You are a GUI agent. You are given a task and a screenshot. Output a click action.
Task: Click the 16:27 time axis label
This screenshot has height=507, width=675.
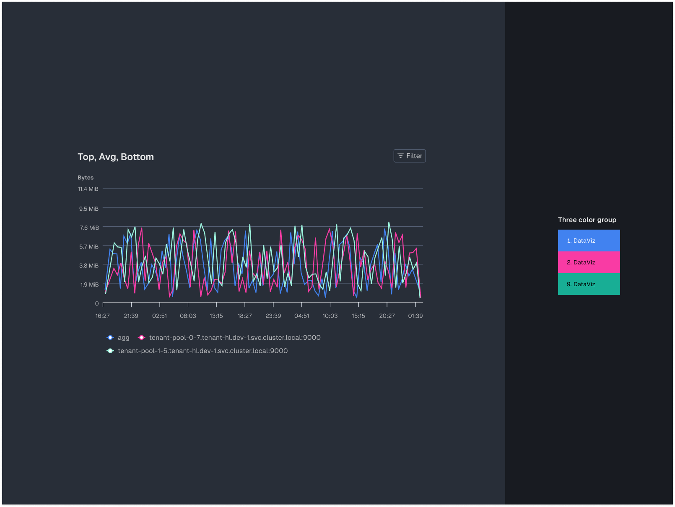point(102,316)
